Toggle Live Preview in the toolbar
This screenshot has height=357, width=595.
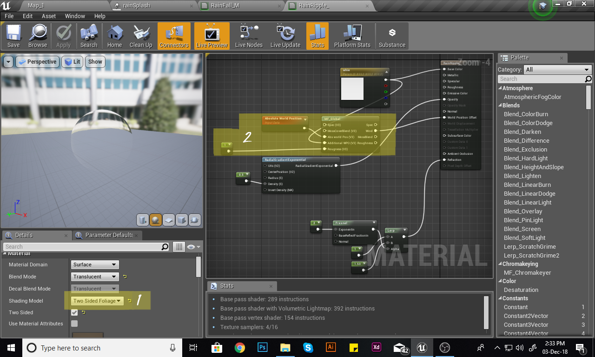(x=212, y=36)
